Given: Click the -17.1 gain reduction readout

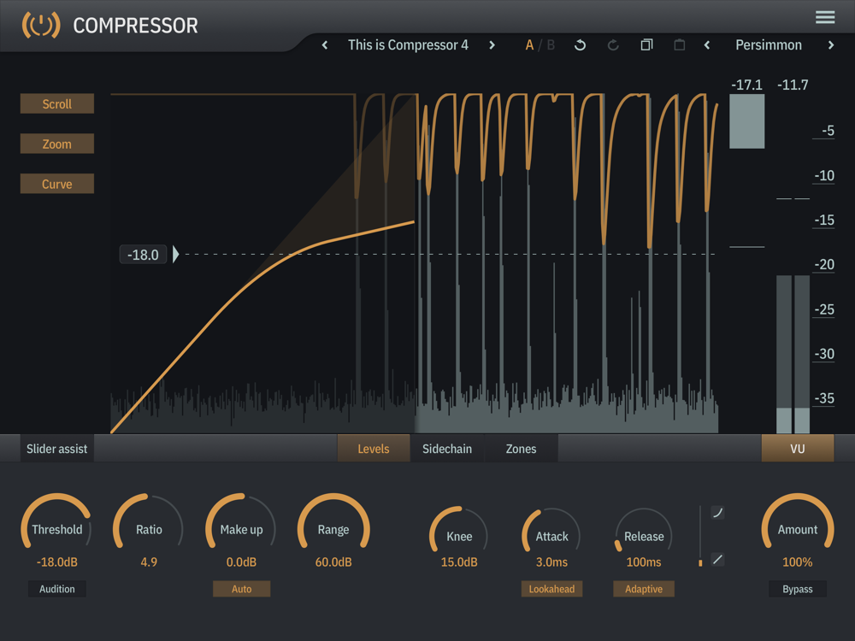Looking at the screenshot, I should click(746, 85).
